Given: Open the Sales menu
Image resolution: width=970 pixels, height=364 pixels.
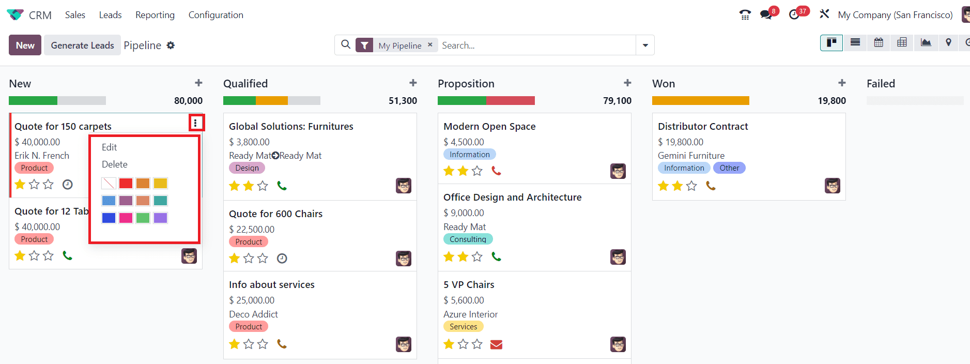Looking at the screenshot, I should (75, 15).
